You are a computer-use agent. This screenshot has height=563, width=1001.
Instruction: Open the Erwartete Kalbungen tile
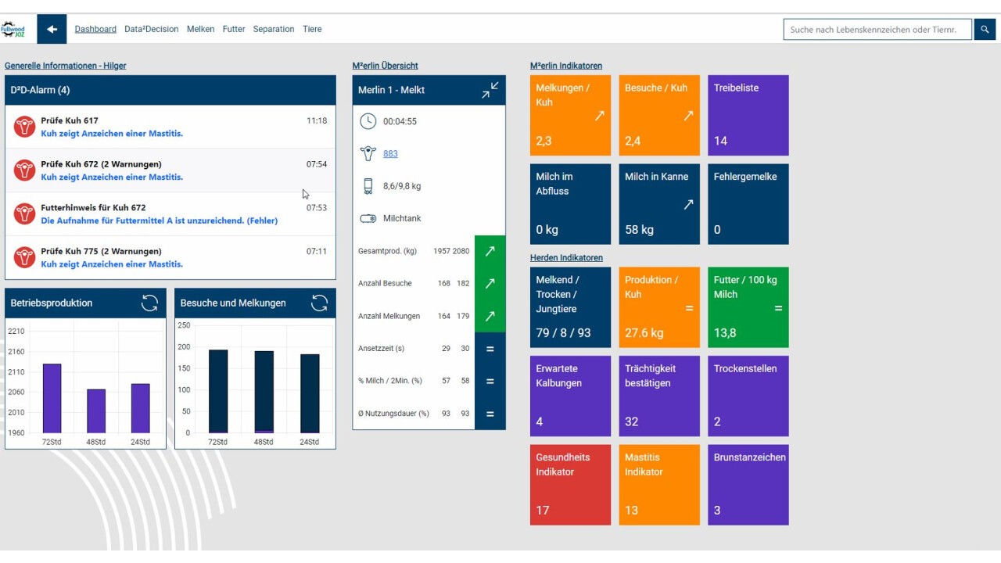(x=570, y=396)
